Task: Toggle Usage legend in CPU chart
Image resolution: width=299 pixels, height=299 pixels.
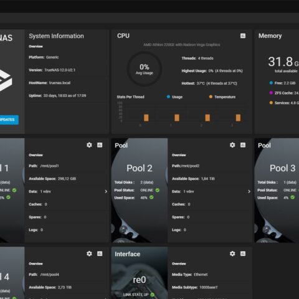Action: [174, 97]
